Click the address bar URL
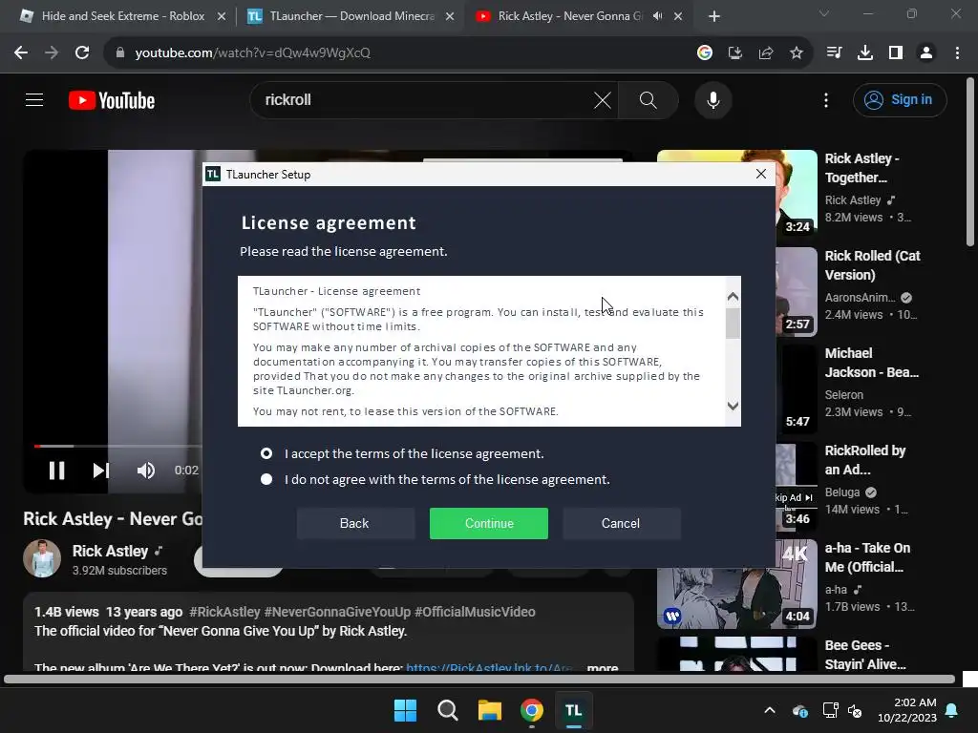The width and height of the screenshot is (978, 733). click(252, 53)
